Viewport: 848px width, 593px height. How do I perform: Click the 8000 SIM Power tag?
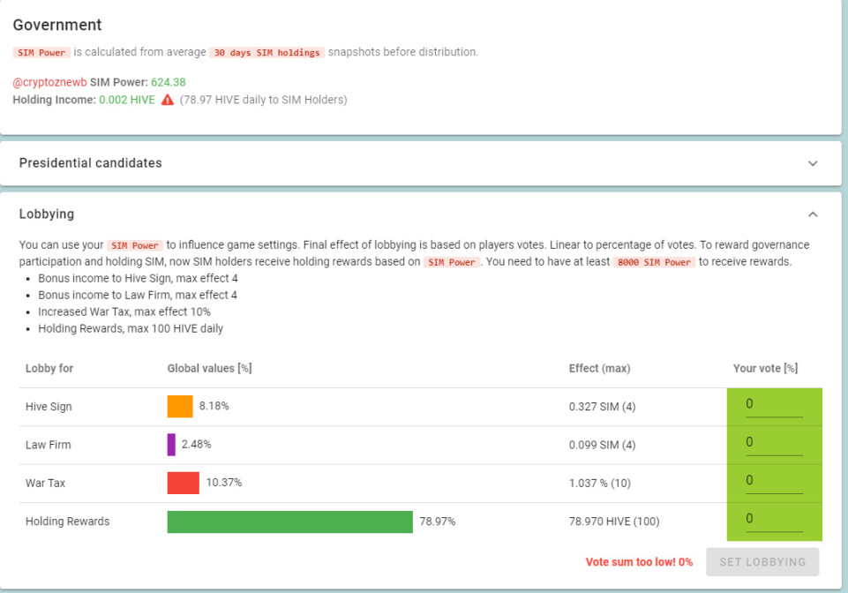coord(654,262)
